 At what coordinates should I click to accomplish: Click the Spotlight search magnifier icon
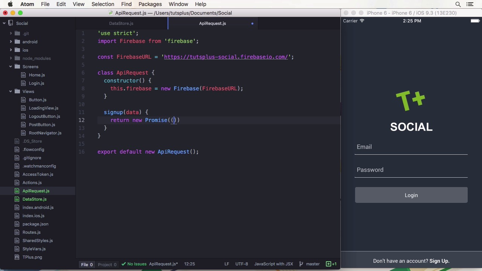[458, 4]
